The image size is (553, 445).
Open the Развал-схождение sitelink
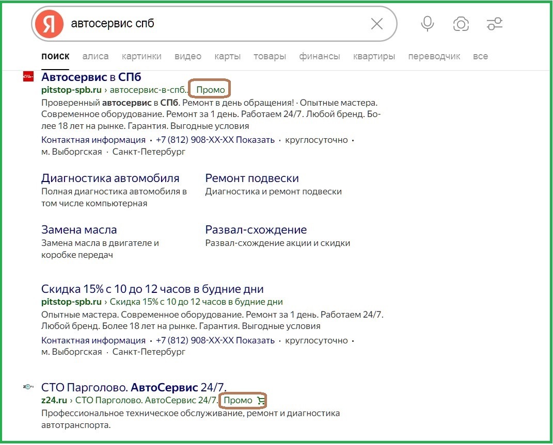pos(256,229)
